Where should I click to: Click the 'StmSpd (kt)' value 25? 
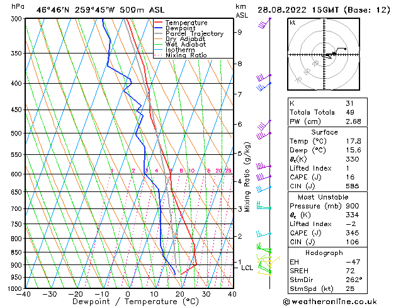[350, 289]
